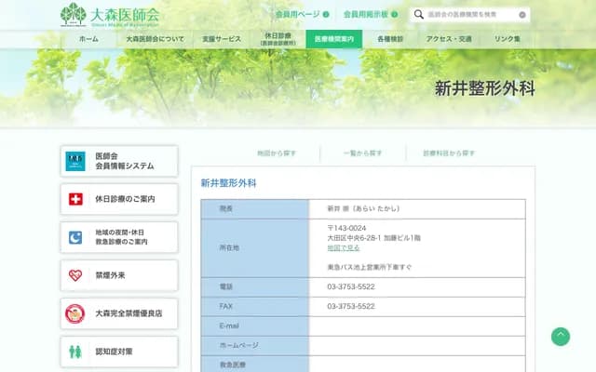
Task: Switch to 診療科目から探す tab
Action: 449,153
